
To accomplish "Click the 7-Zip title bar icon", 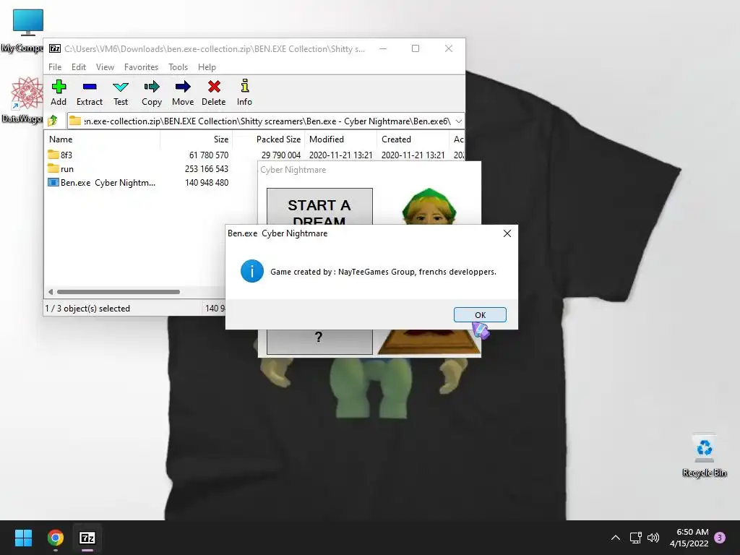I will [x=55, y=48].
